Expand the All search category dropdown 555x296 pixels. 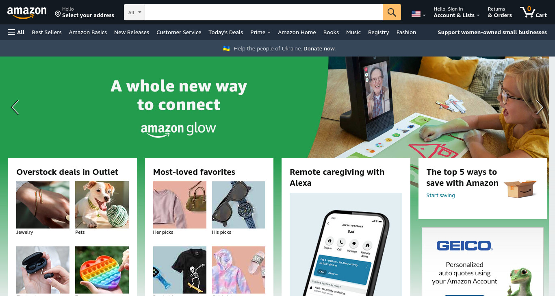(134, 12)
